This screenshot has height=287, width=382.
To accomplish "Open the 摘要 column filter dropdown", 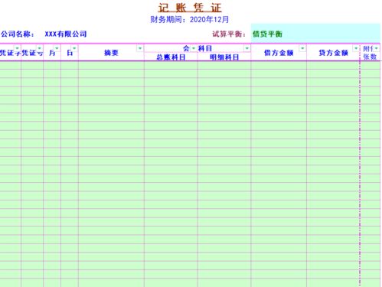I will point(140,48).
